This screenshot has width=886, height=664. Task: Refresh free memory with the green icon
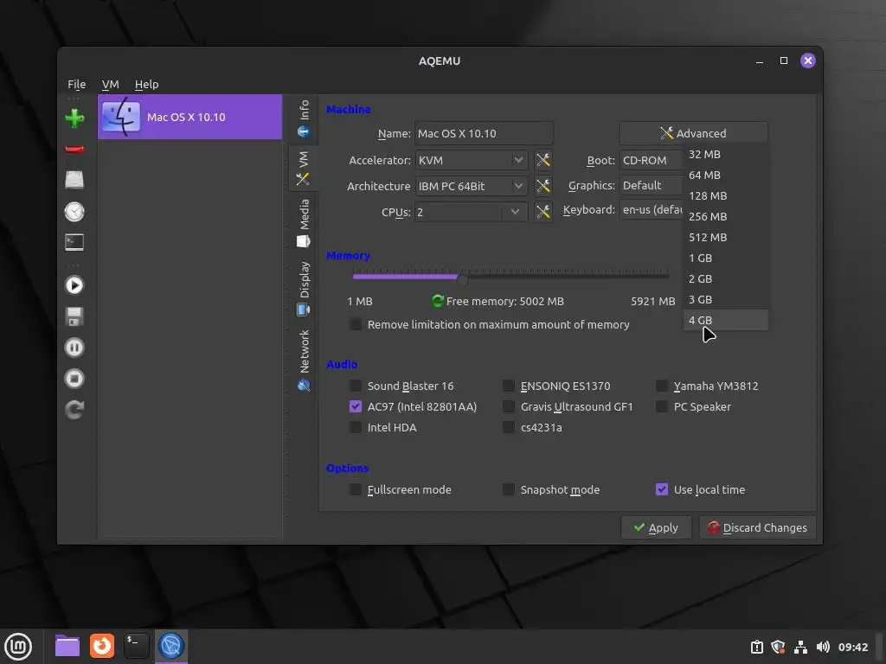pyautogui.click(x=437, y=301)
